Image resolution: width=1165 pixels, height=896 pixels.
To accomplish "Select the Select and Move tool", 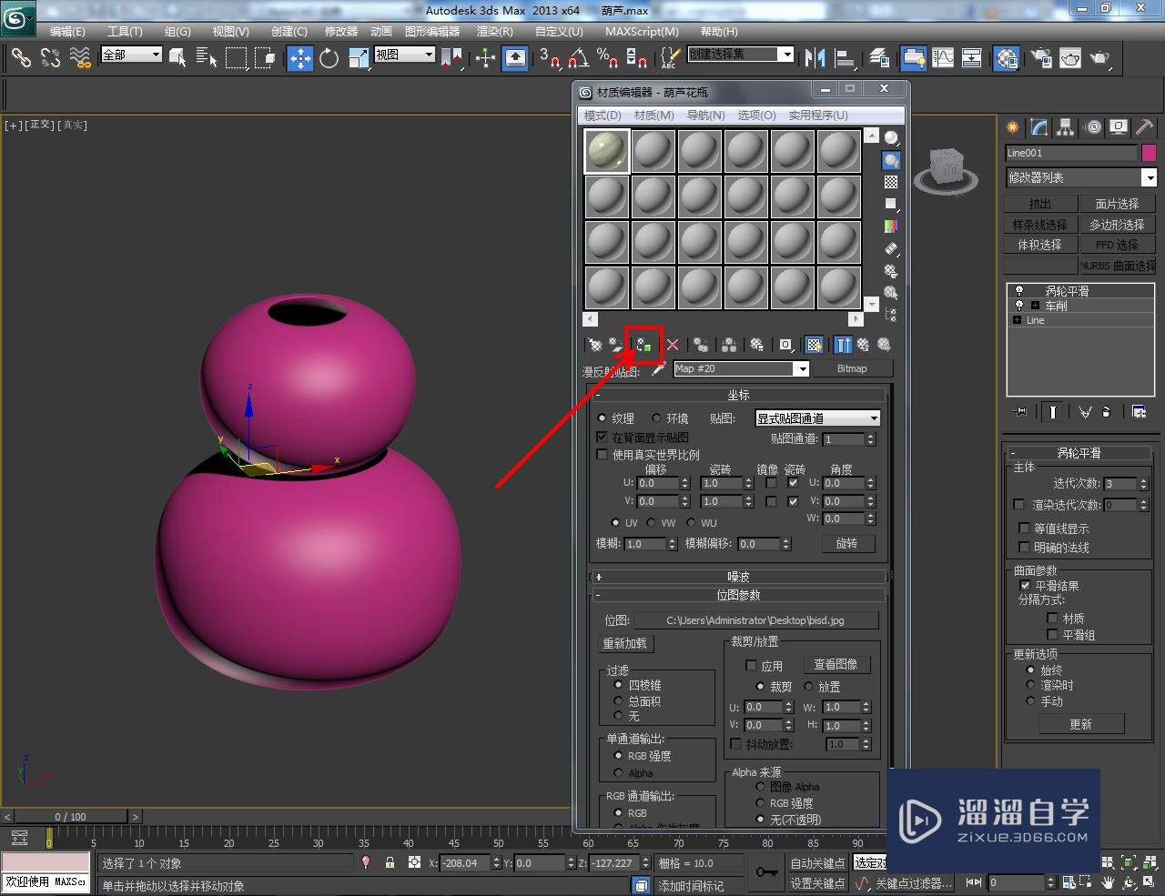I will (x=299, y=58).
